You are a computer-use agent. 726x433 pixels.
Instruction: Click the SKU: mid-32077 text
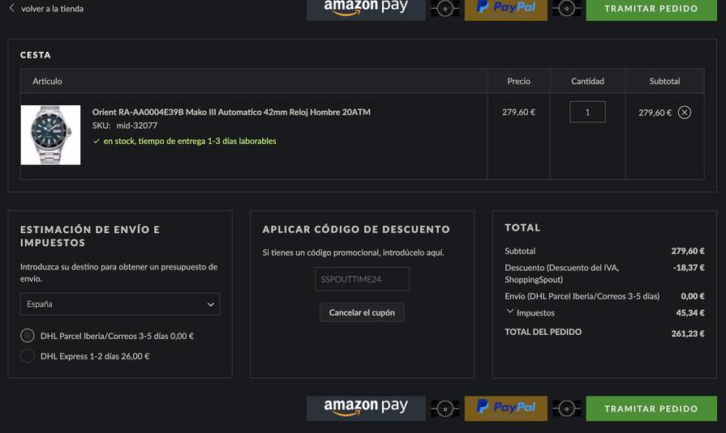pos(125,125)
